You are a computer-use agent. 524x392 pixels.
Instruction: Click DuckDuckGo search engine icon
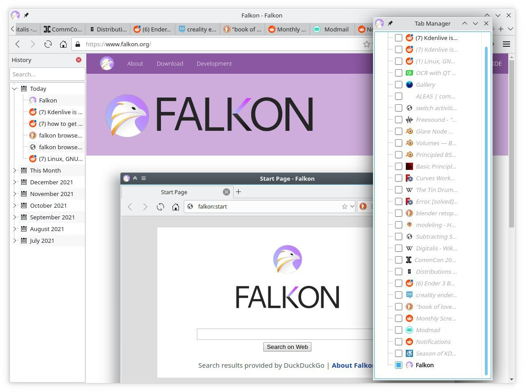pyautogui.click(x=363, y=206)
